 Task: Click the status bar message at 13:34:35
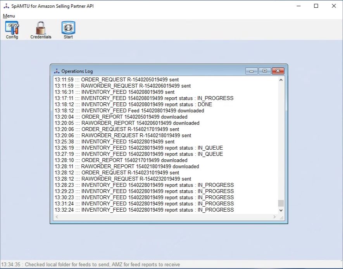tap(91, 264)
